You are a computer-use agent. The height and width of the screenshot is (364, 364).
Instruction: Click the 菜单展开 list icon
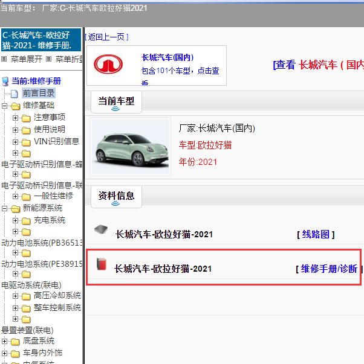pyautogui.click(x=4, y=59)
